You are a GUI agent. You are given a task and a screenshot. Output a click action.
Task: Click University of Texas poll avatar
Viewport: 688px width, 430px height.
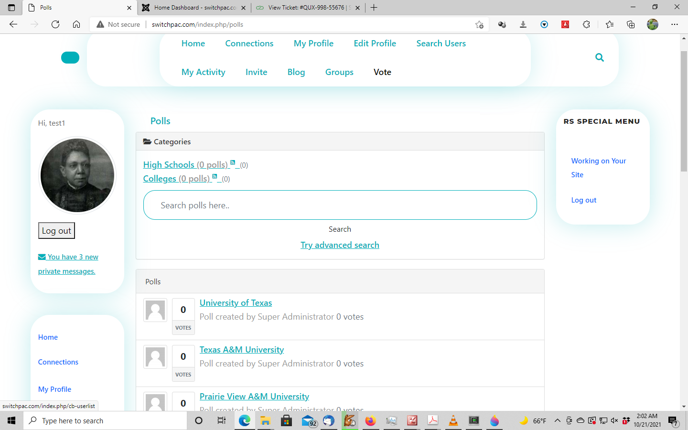pos(155,310)
